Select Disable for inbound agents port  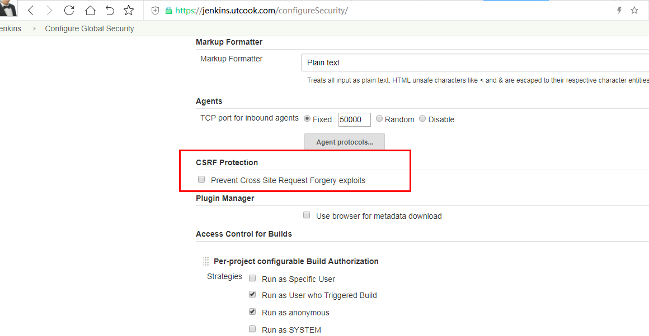422,118
